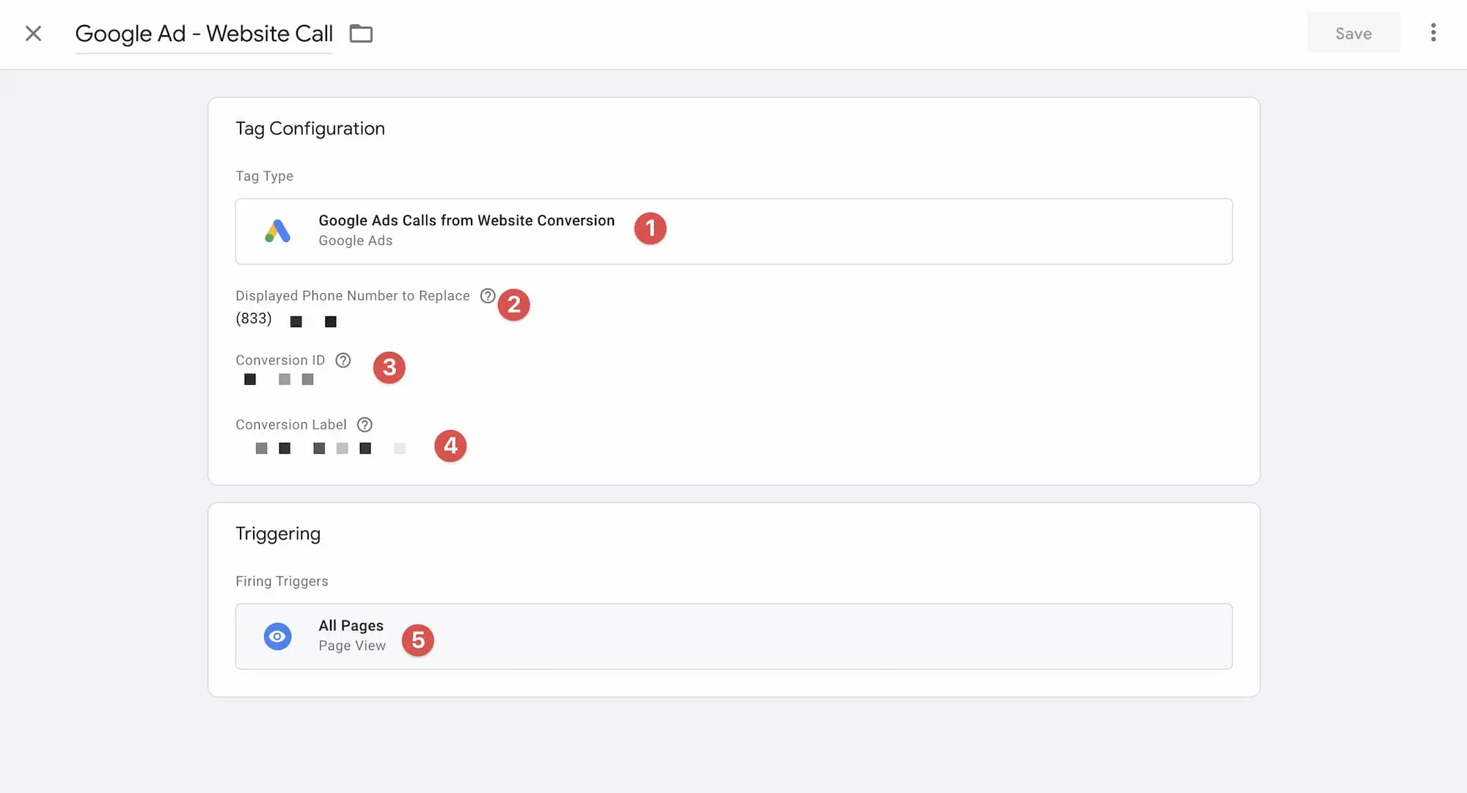This screenshot has height=793, width=1467.
Task: Open the folder icon beside the tag name
Action: [361, 34]
